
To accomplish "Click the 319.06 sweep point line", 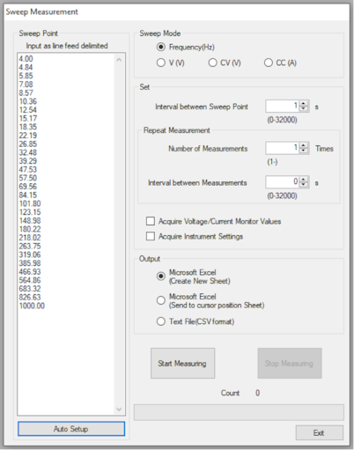I will [x=30, y=255].
